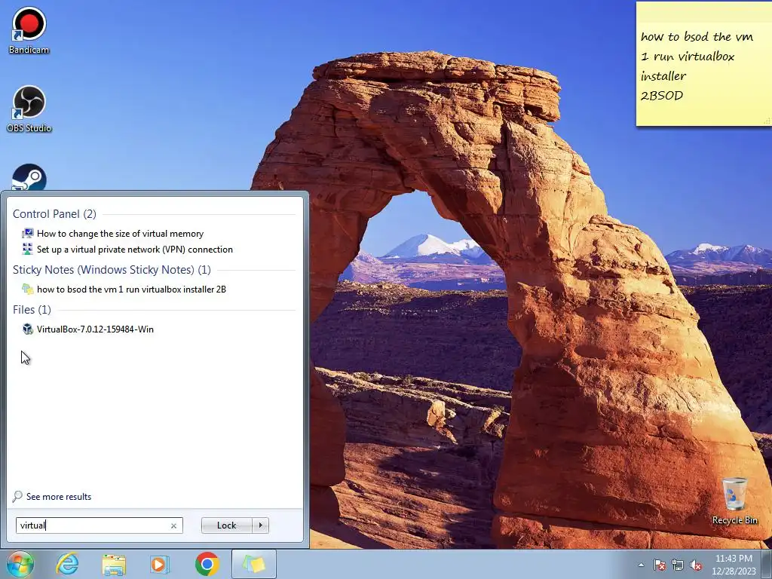Open VirtualBox-7.0.12-159484-Win file result

(x=95, y=329)
